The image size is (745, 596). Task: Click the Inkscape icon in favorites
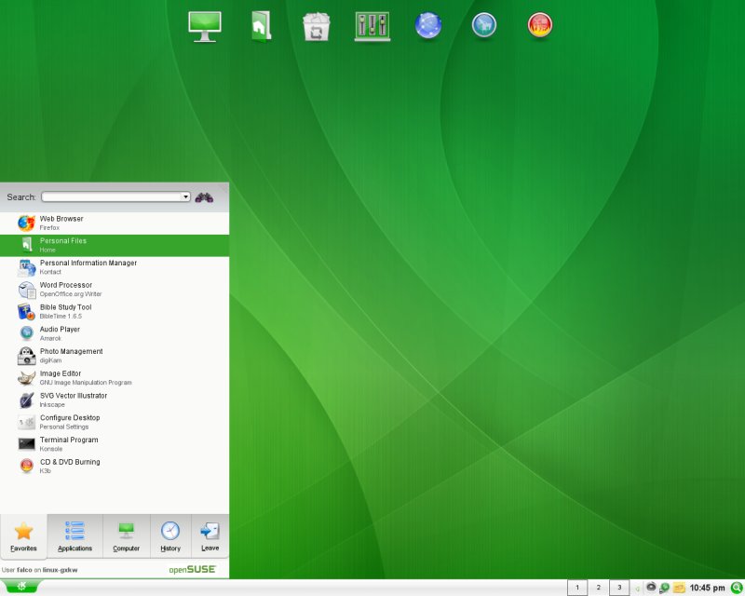[x=27, y=400]
